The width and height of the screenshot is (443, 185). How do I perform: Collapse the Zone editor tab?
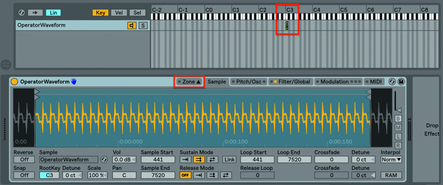click(x=189, y=82)
